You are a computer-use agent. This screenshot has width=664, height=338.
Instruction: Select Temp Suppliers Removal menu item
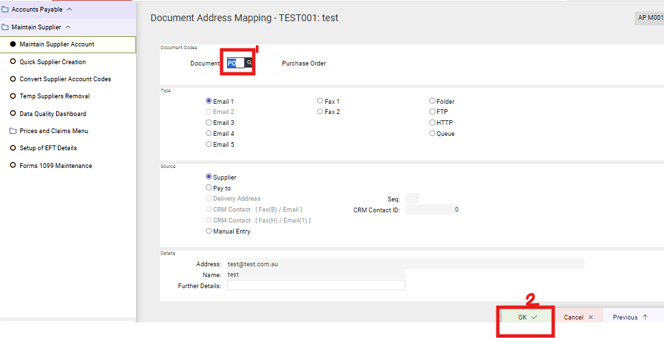(54, 96)
